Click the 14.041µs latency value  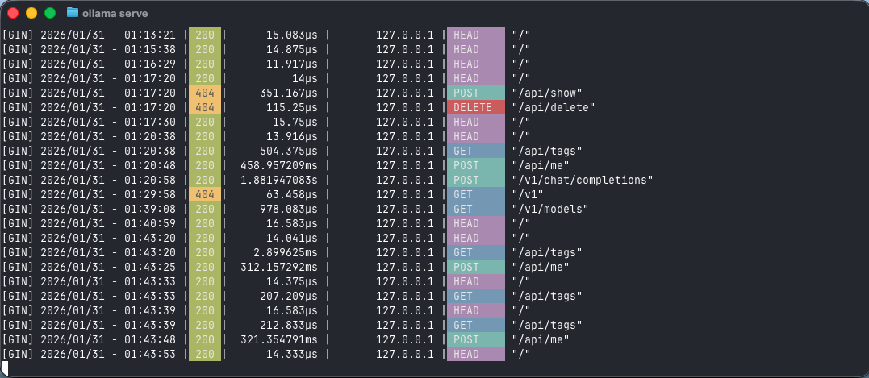292,238
